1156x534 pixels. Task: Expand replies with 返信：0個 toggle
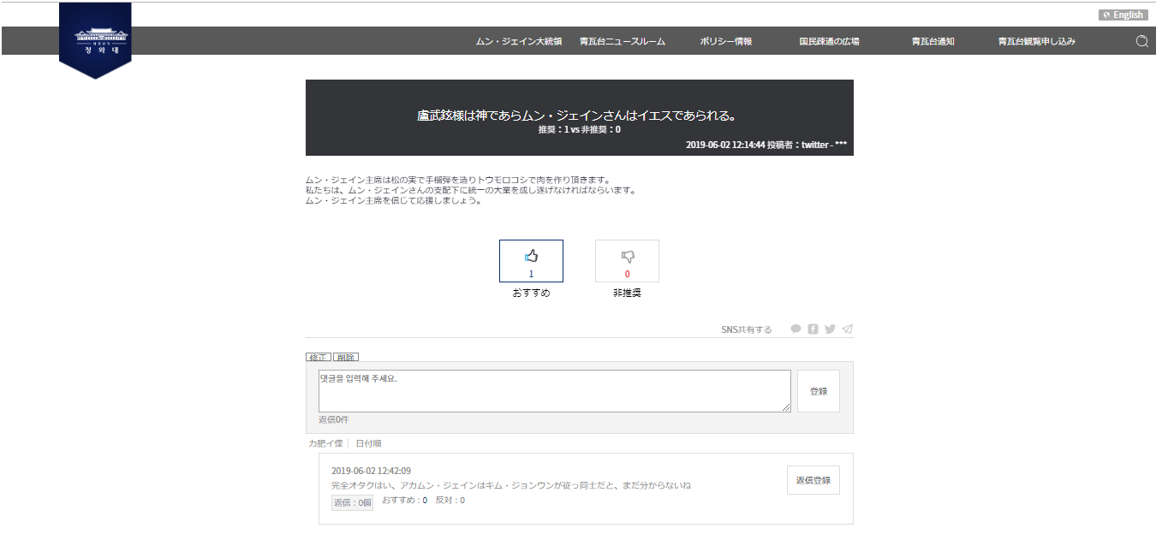[x=352, y=502]
